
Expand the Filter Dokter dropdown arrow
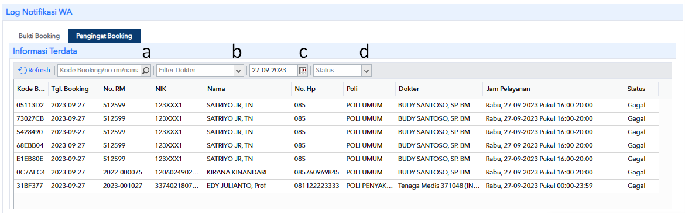click(x=238, y=70)
